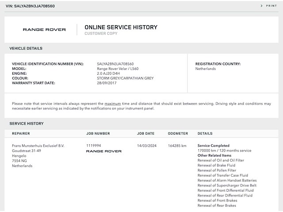Click the 164285 km odometer reading
283x212 pixels.
coord(177,145)
